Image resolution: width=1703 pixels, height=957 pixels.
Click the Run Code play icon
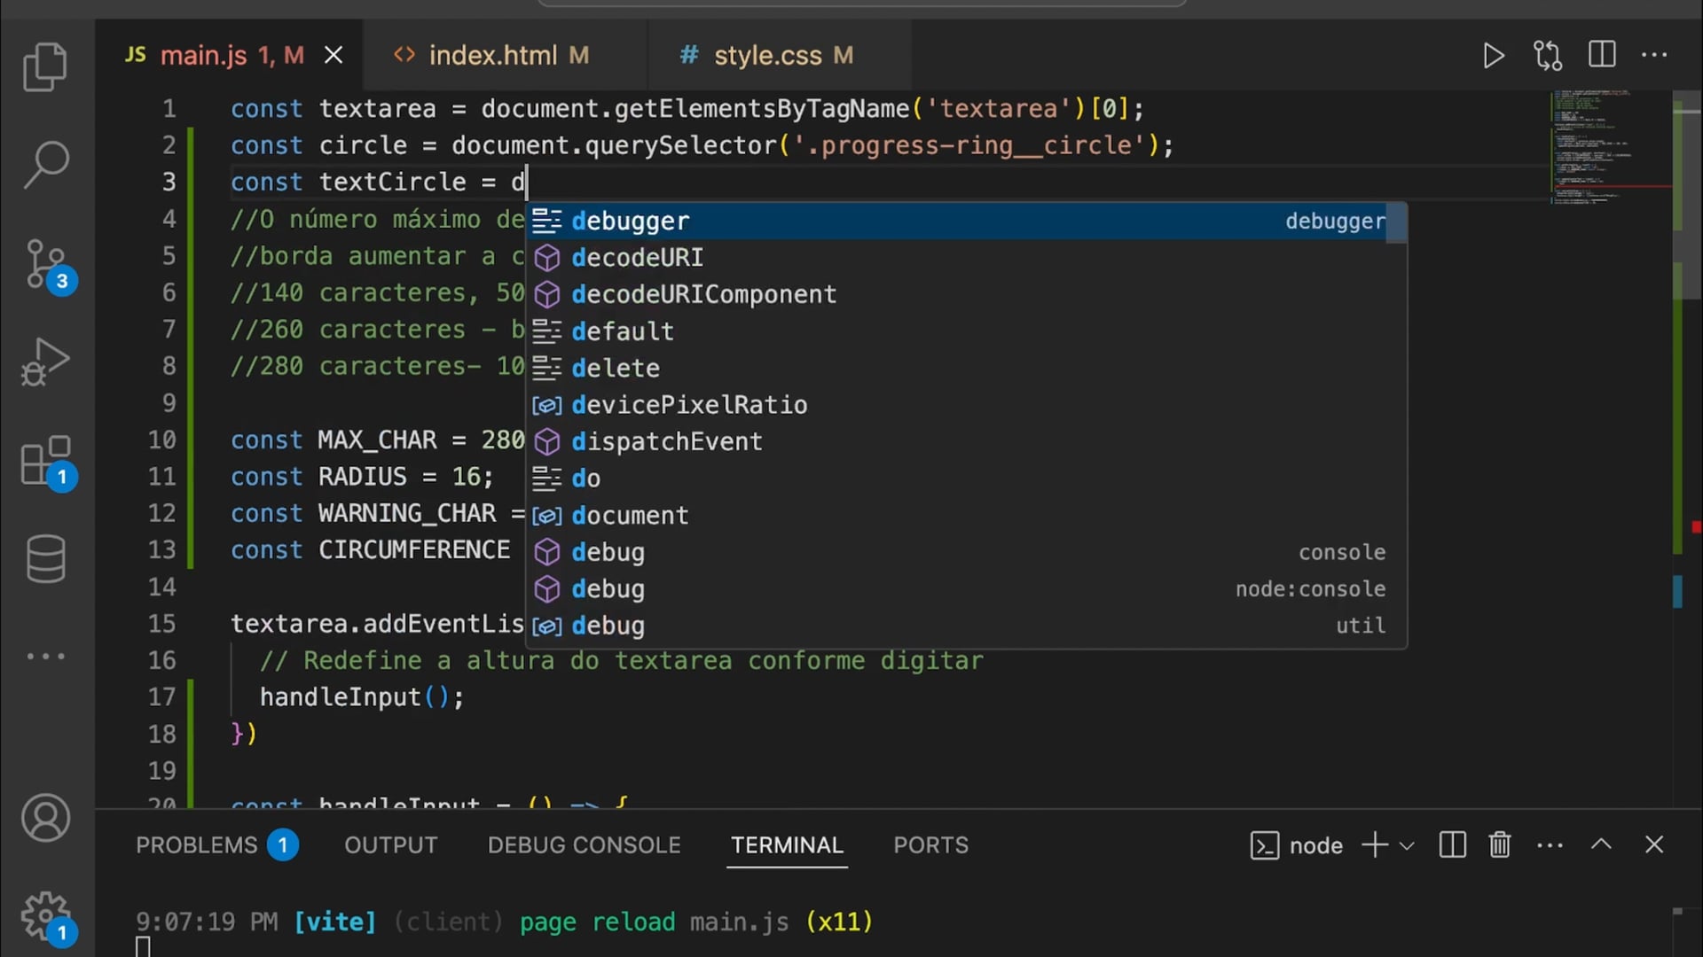[1494, 56]
